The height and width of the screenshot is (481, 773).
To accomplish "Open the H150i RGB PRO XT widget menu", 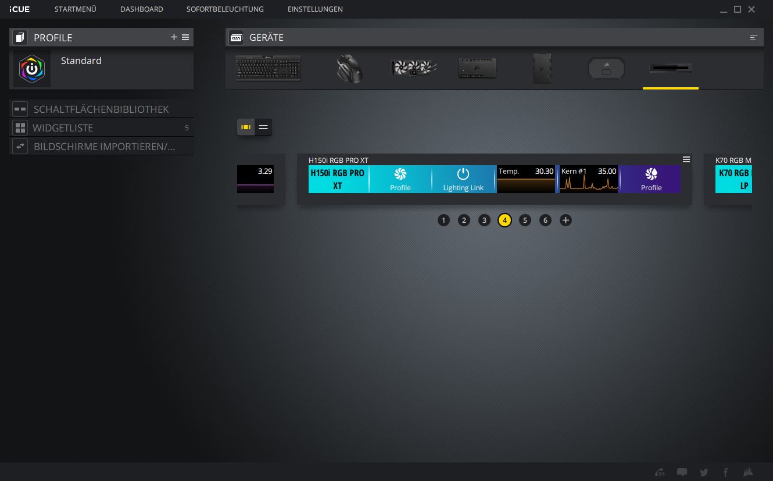I will coord(686,159).
